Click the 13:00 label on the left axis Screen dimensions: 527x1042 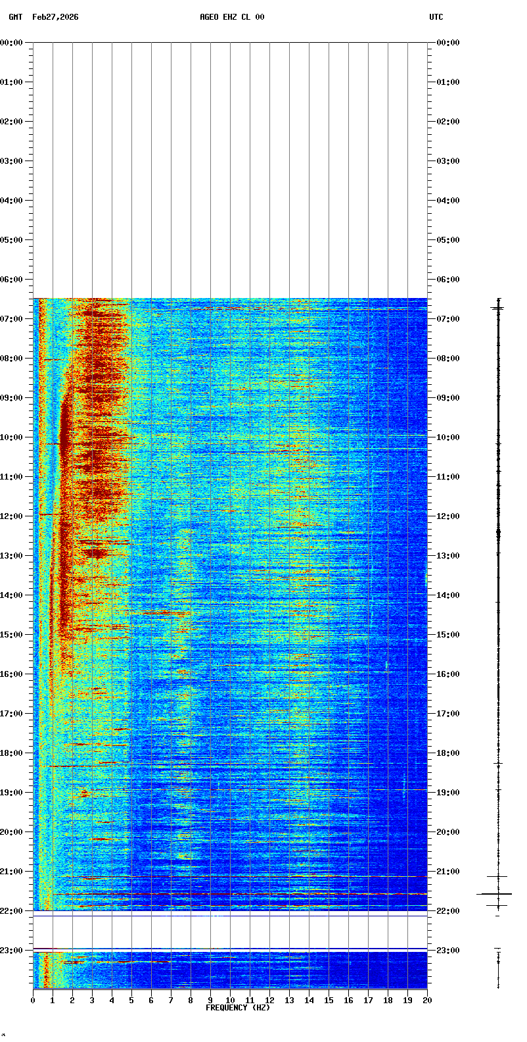(12, 556)
